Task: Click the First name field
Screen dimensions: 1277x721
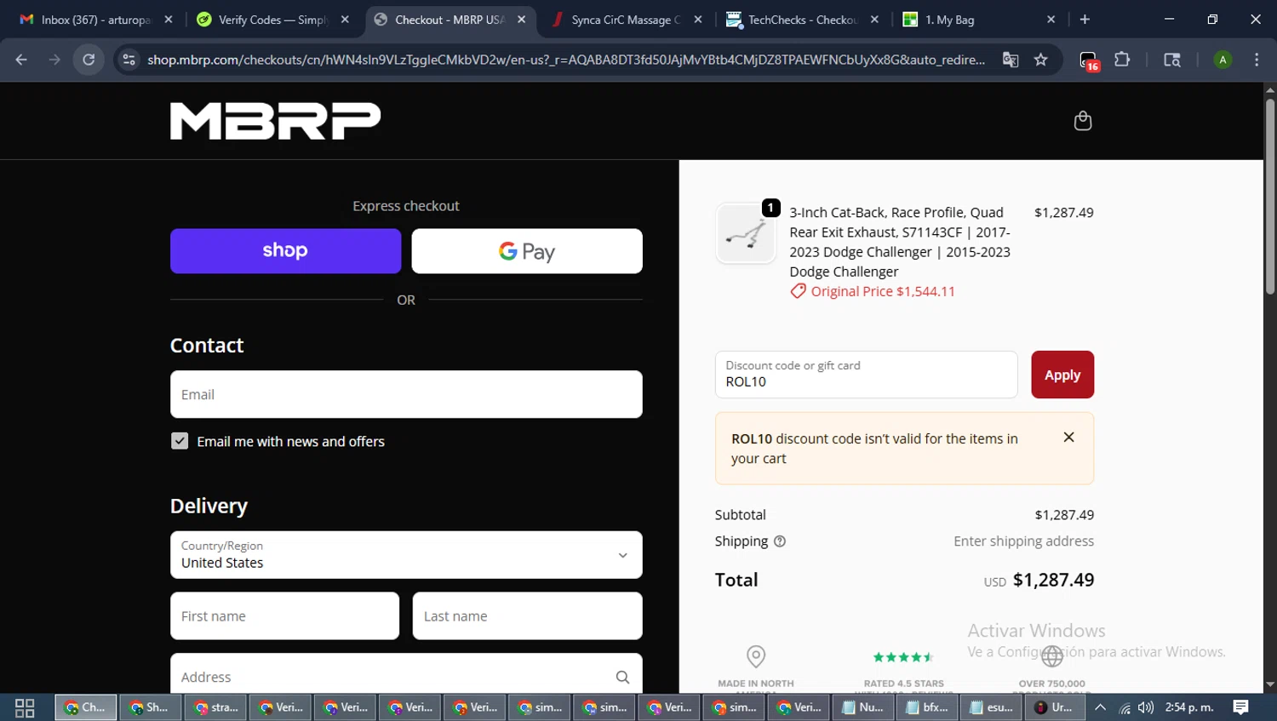Action: click(x=284, y=616)
